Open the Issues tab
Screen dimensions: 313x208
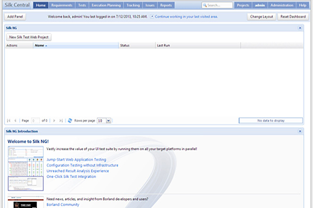(150, 5)
